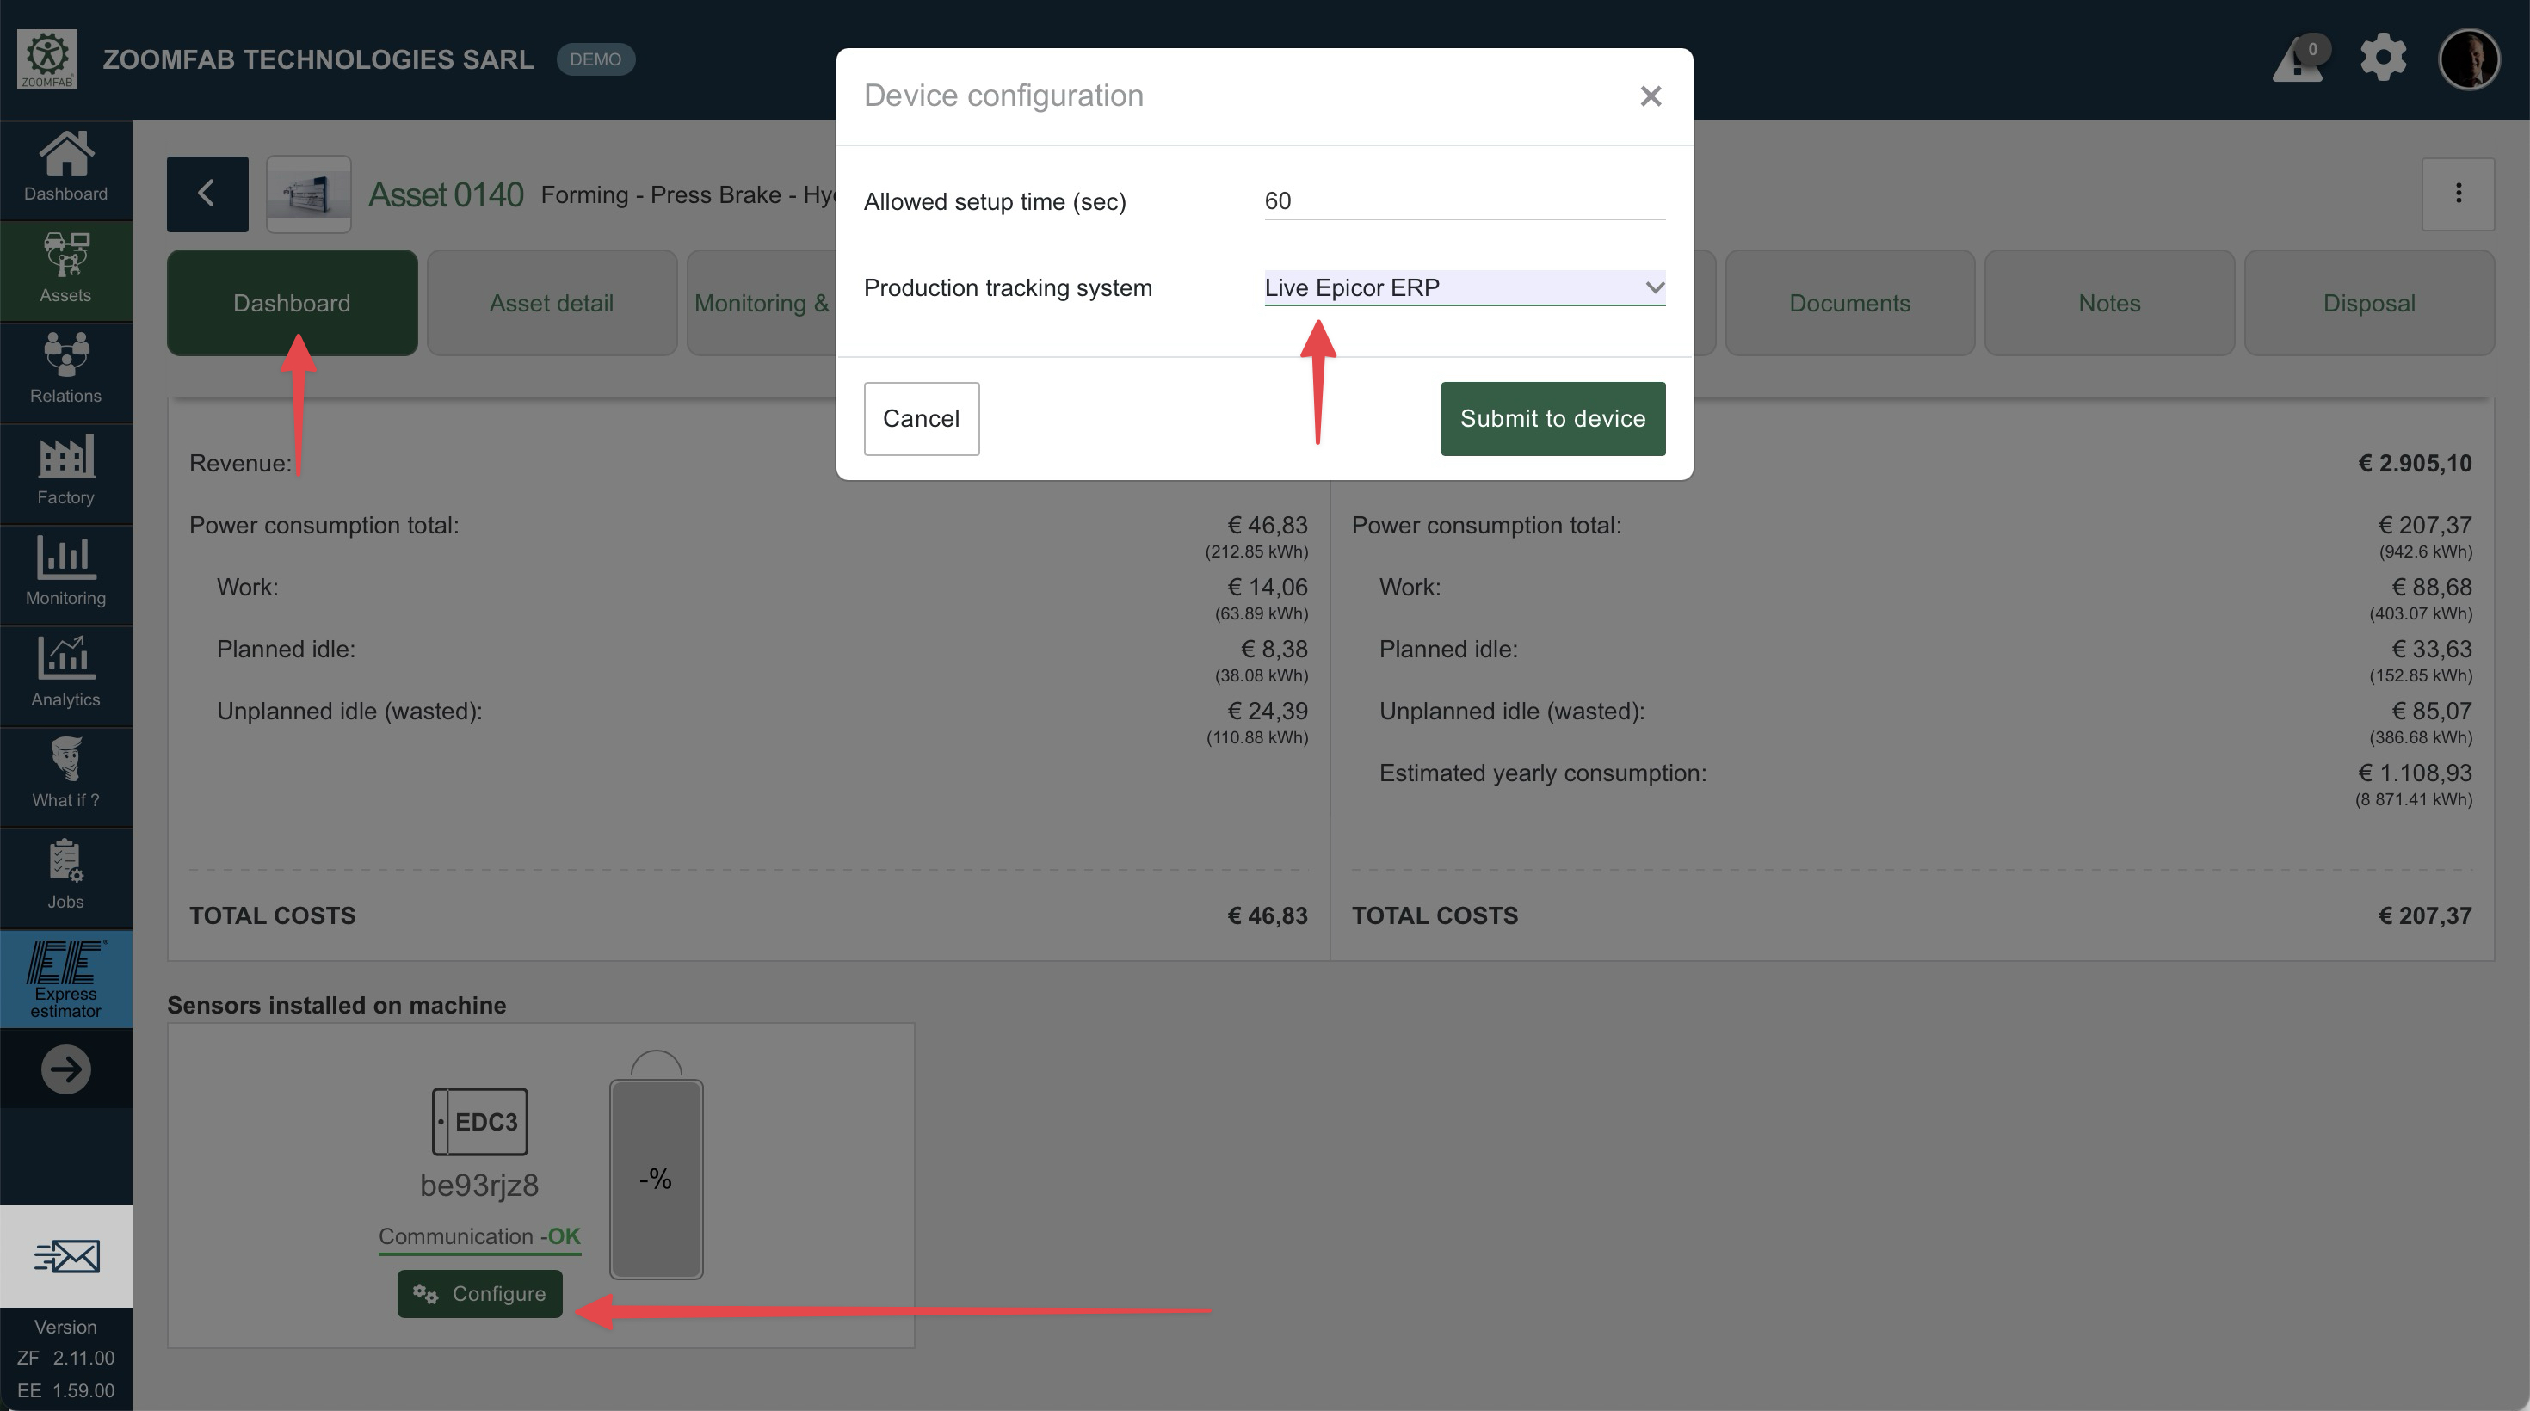
Task: Open the Analytics sidebar icon
Action: (65, 673)
